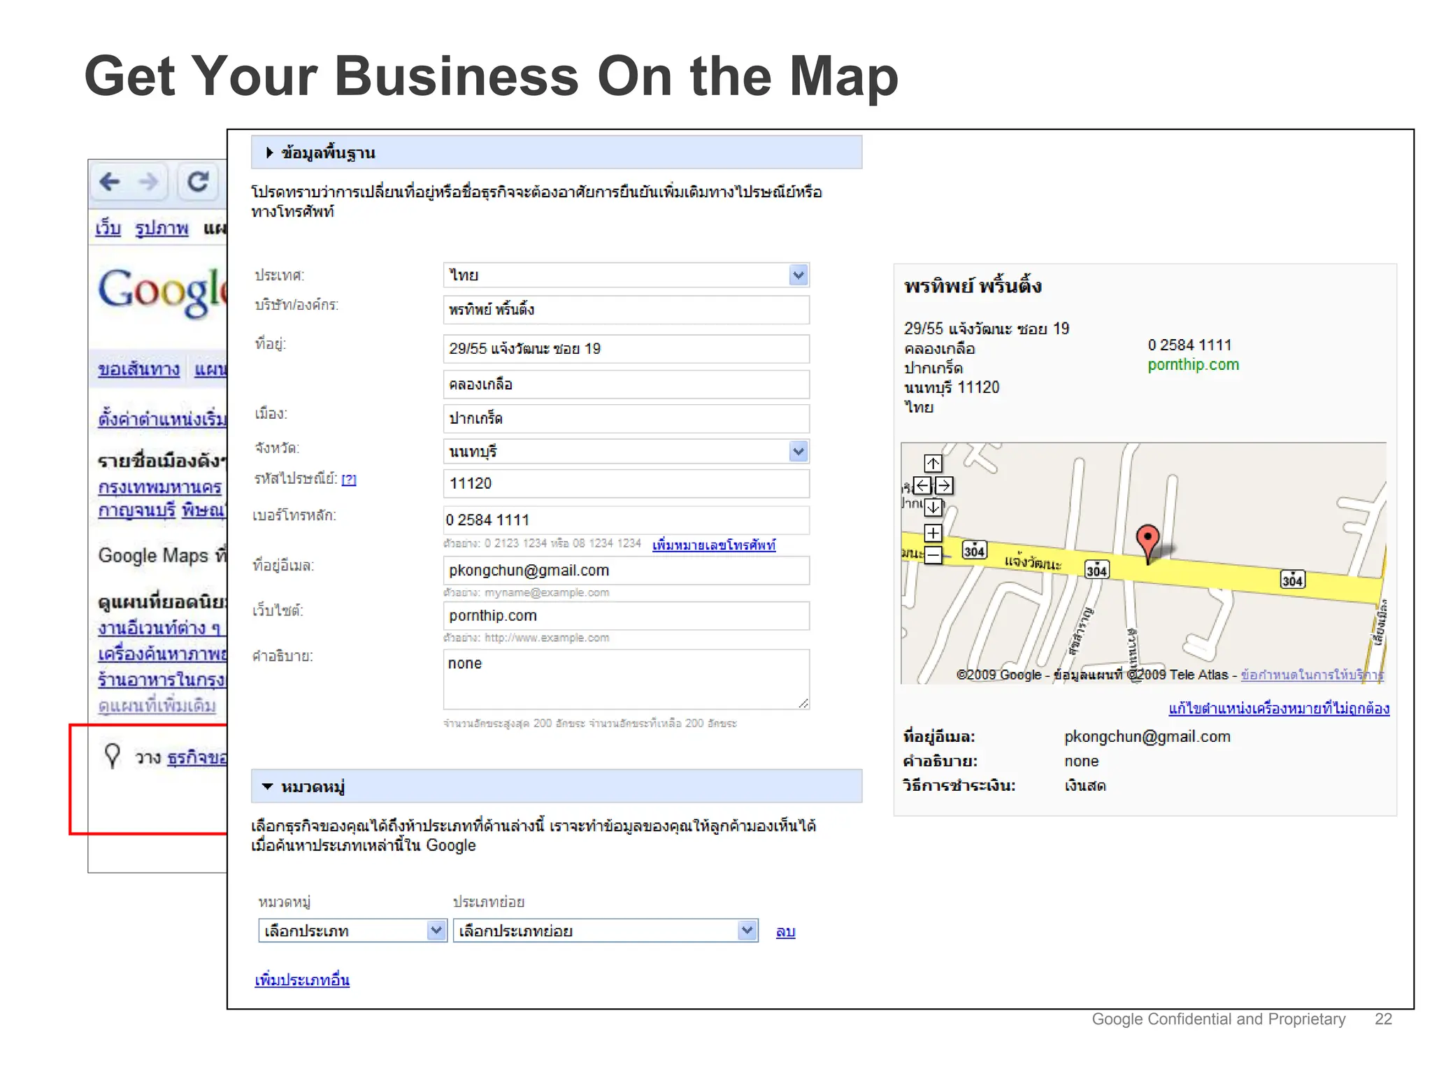Image resolution: width=1432 pixels, height=1074 pixels.
Task: Pan the map down with arrow control
Action: pyautogui.click(x=933, y=507)
